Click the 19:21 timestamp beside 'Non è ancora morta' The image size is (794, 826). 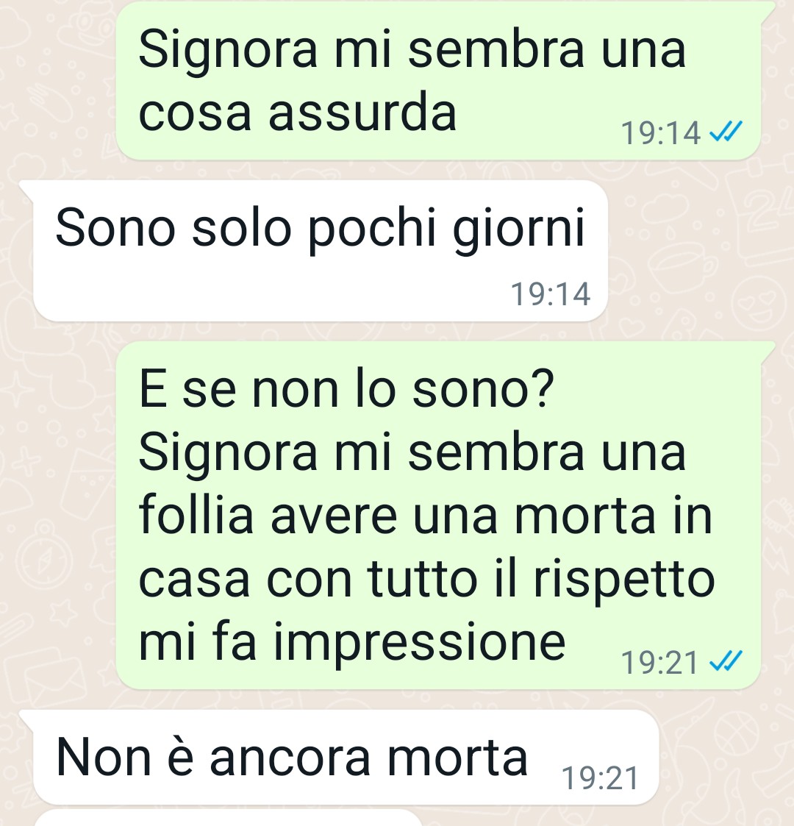click(600, 778)
